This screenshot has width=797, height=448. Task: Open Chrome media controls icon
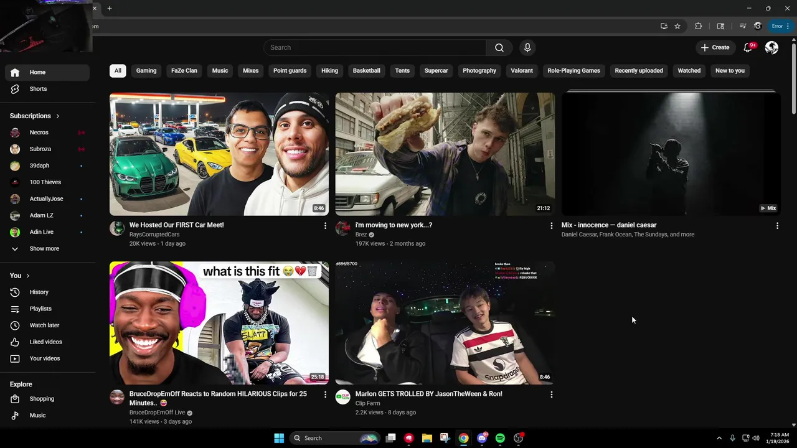click(743, 26)
